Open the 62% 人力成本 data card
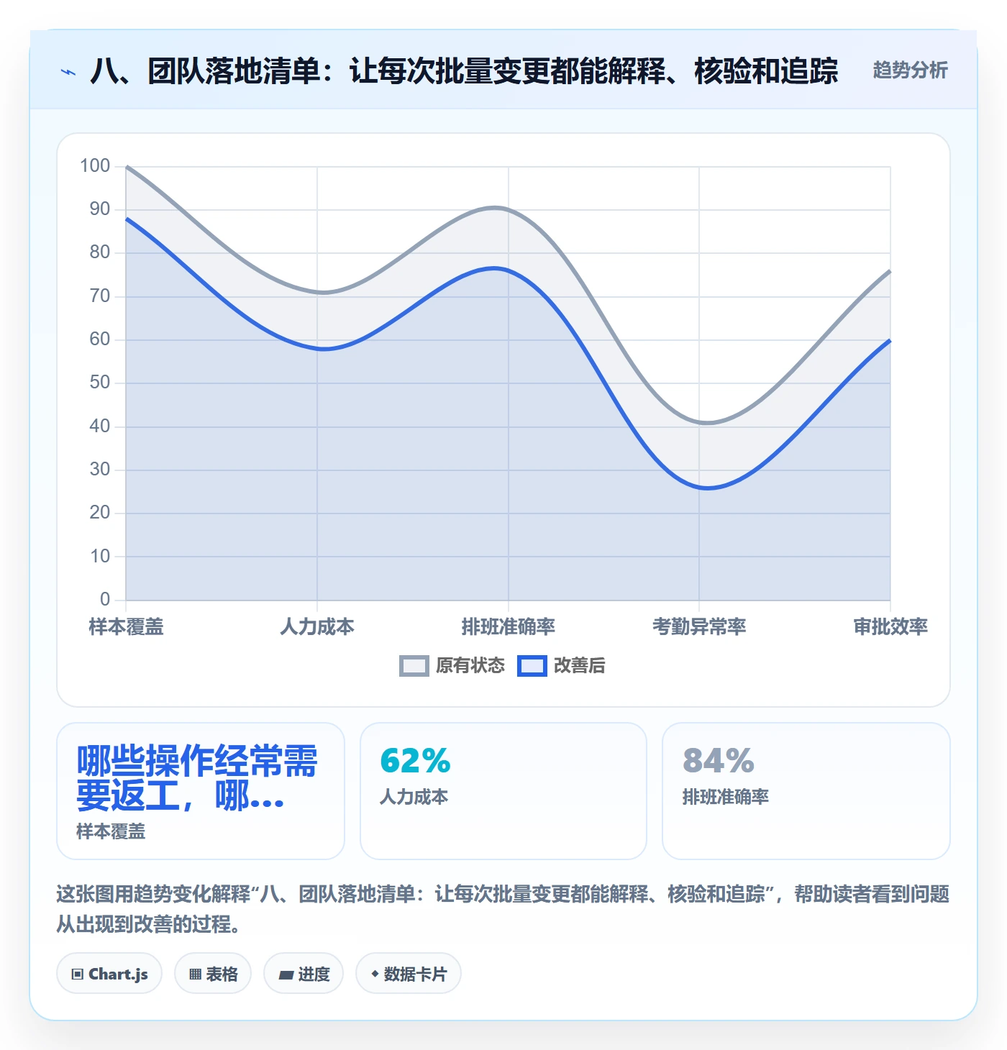 click(503, 791)
